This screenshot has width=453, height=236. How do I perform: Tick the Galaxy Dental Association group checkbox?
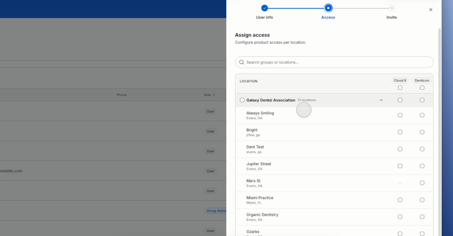tap(242, 100)
